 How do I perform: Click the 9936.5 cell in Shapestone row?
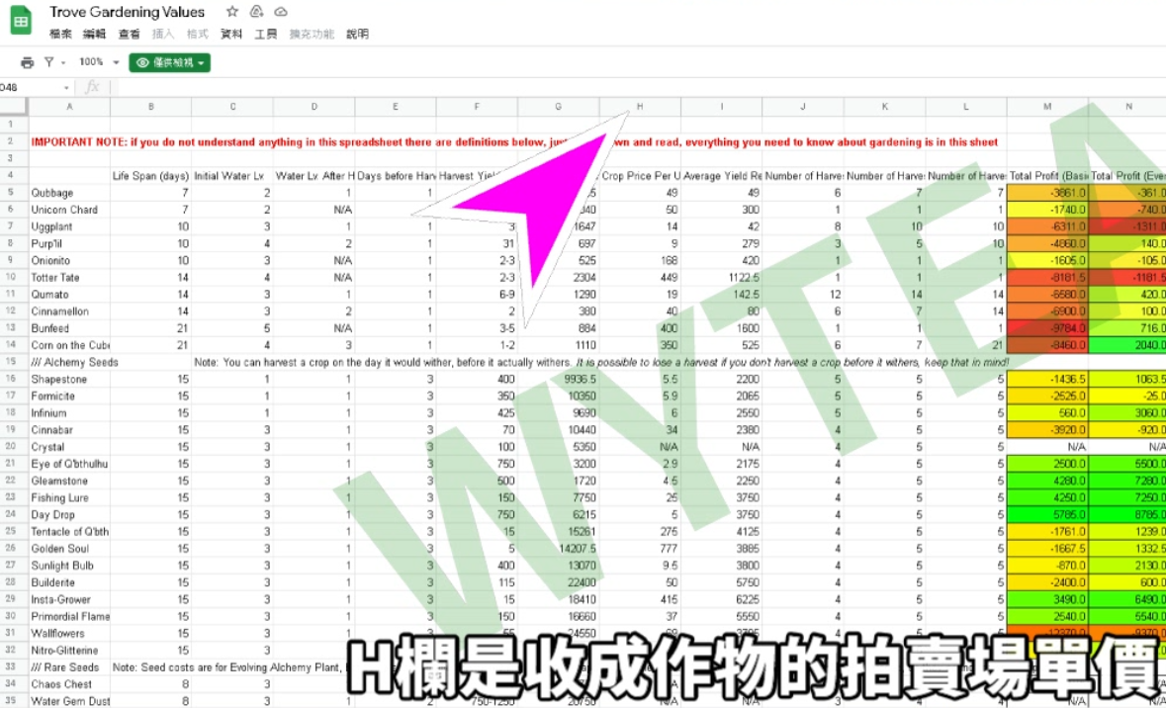point(559,380)
